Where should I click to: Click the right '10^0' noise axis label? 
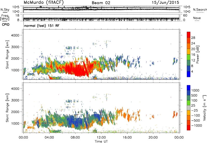coord(187,12)
